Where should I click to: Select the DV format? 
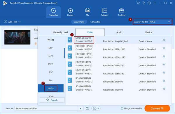(51, 80)
